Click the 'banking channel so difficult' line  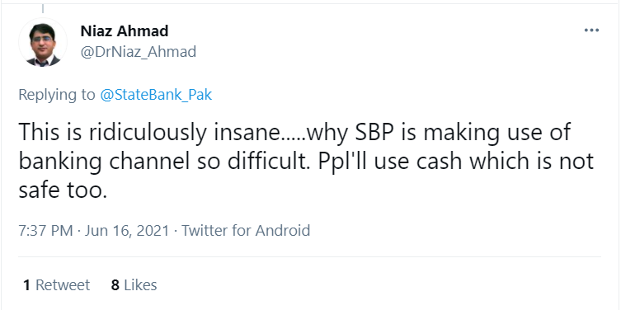306,162
